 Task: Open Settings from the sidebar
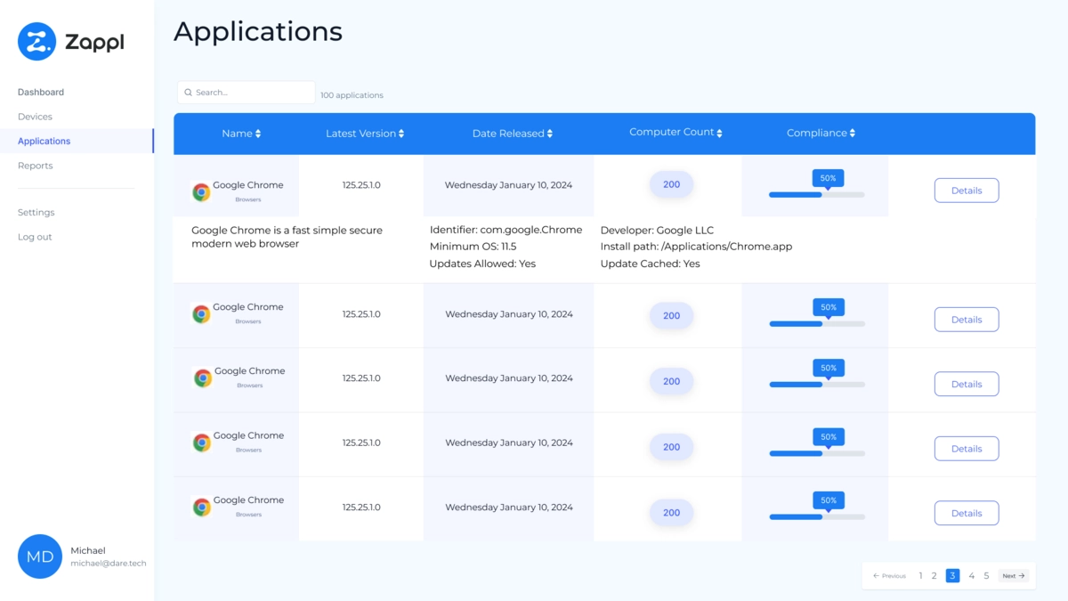click(x=36, y=212)
